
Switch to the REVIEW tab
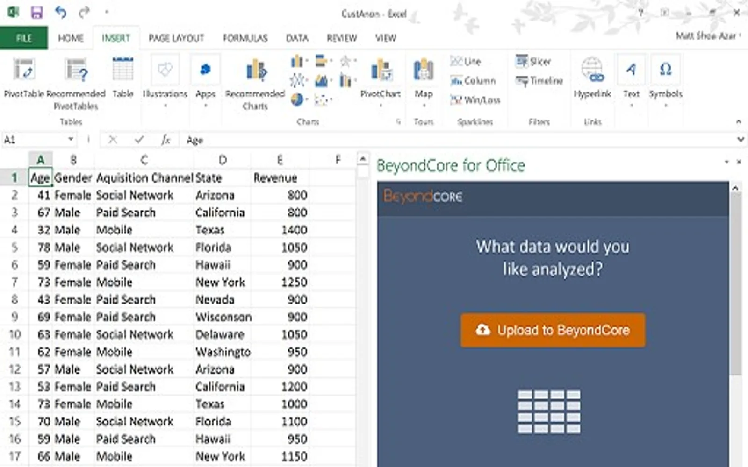342,38
